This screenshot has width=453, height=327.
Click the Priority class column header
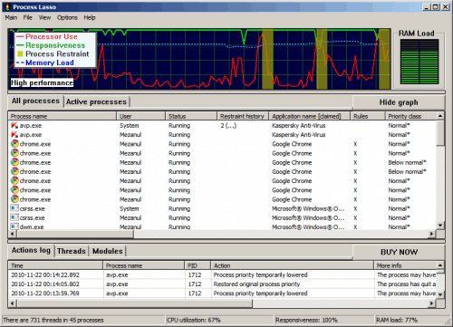[411, 116]
